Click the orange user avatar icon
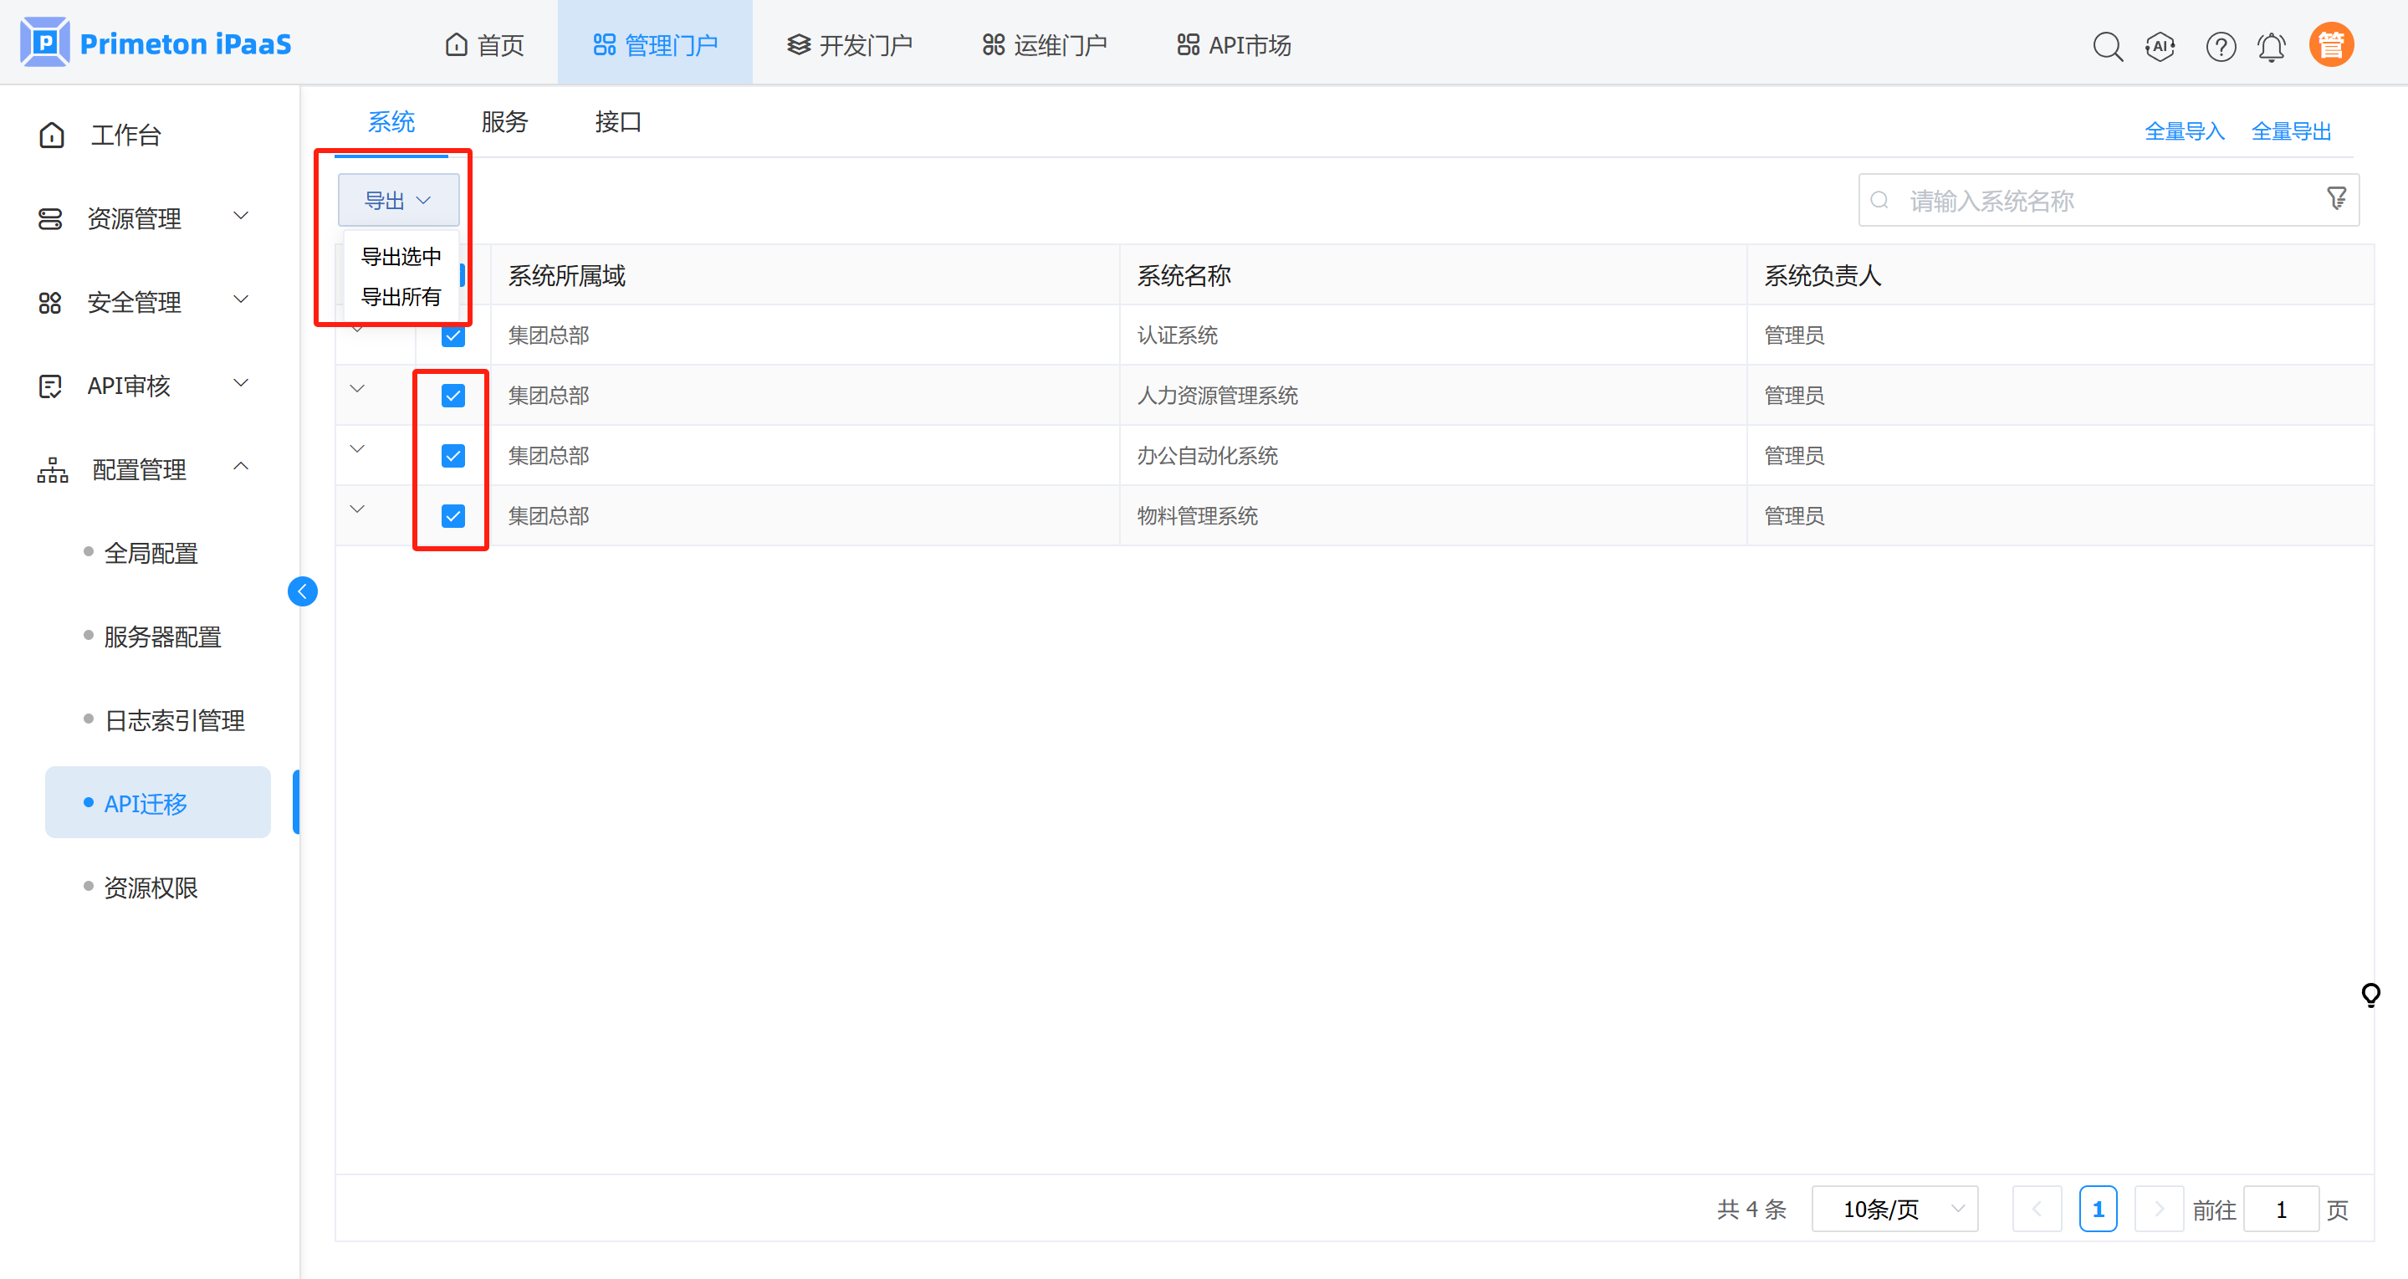The width and height of the screenshot is (2408, 1279). click(2331, 45)
